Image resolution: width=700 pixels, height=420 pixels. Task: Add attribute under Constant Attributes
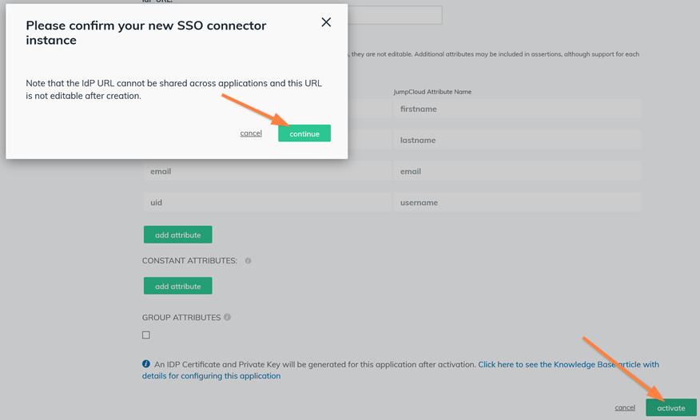click(x=177, y=286)
